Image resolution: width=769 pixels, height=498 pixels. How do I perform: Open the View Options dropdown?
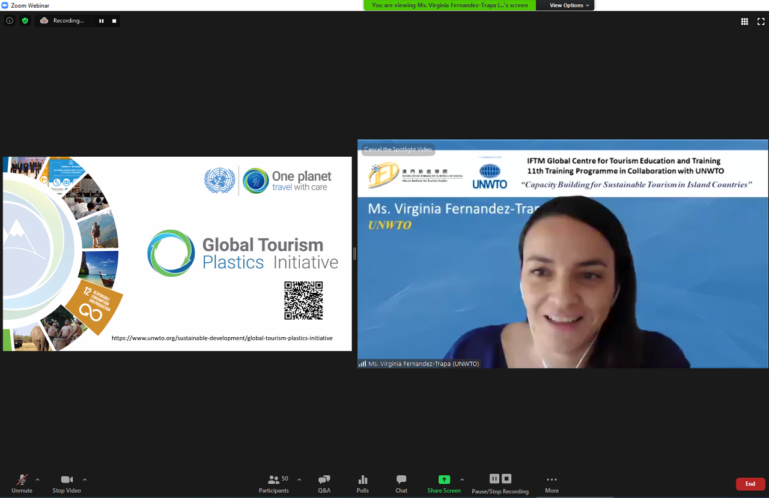[570, 5]
